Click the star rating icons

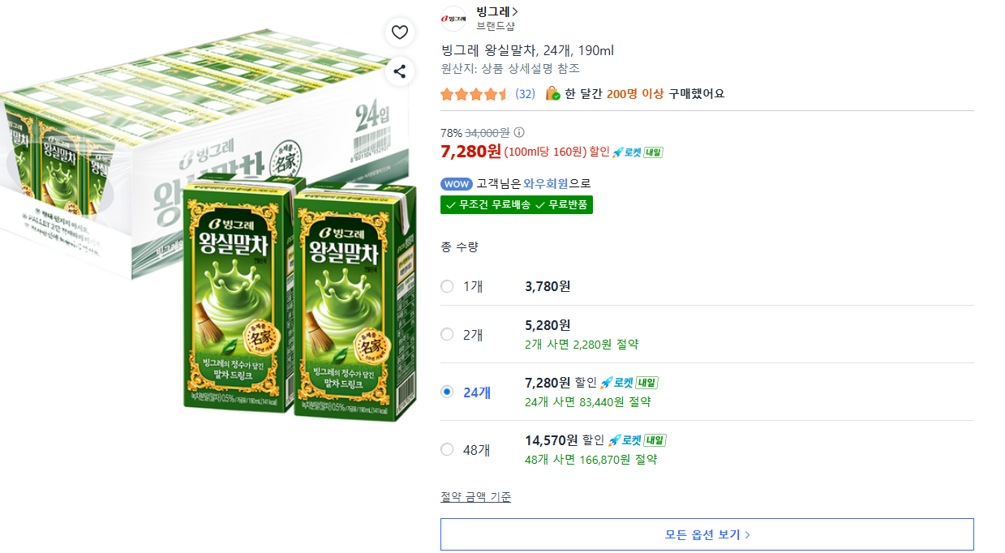pos(475,94)
